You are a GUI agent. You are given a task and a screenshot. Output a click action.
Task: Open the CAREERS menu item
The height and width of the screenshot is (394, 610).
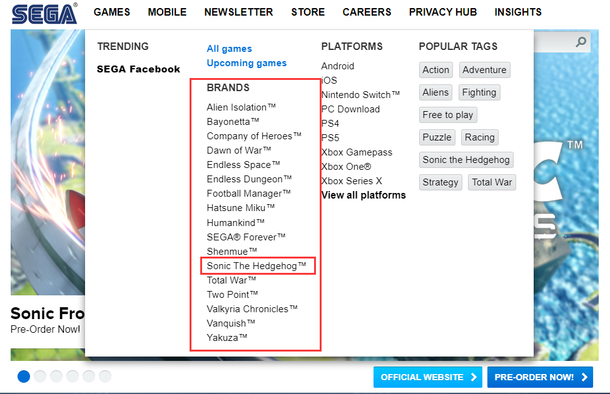pos(367,12)
